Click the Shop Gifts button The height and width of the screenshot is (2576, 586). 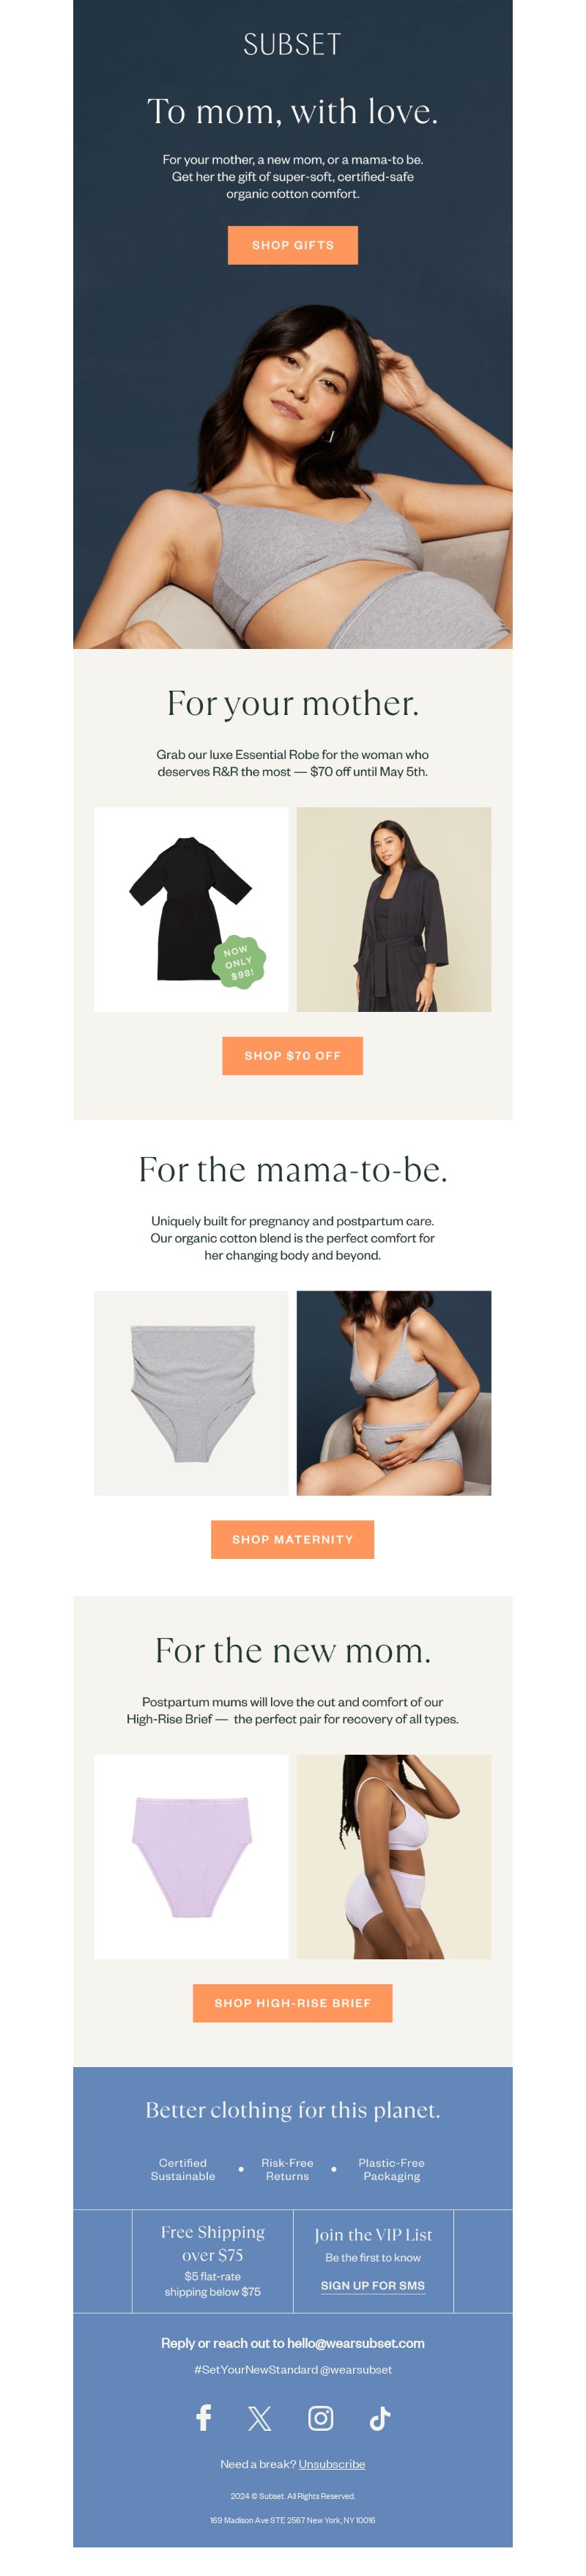pos(292,245)
